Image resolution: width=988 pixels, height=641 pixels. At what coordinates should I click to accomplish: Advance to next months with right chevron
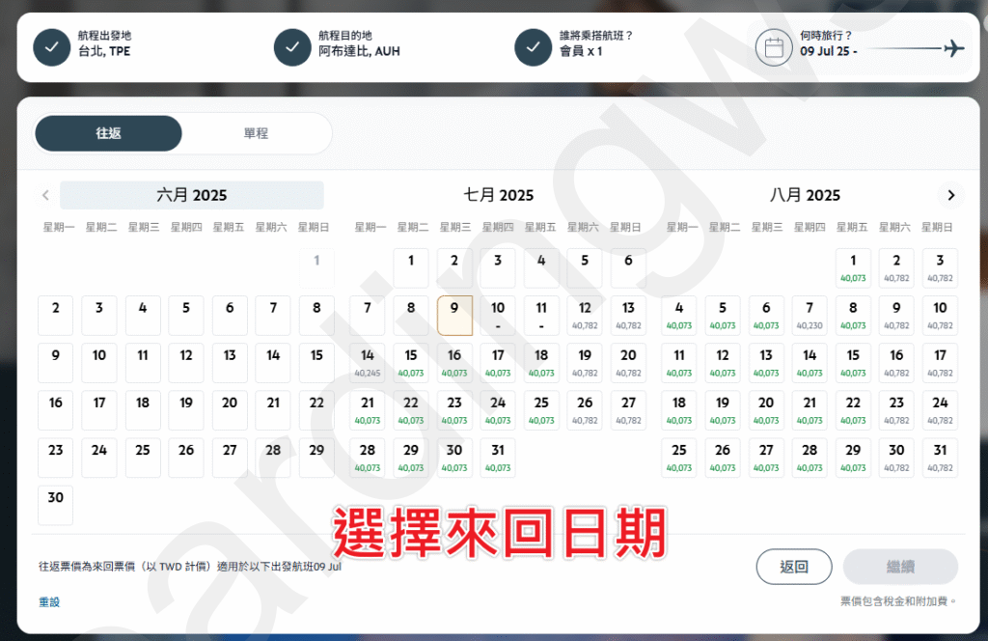tap(950, 195)
